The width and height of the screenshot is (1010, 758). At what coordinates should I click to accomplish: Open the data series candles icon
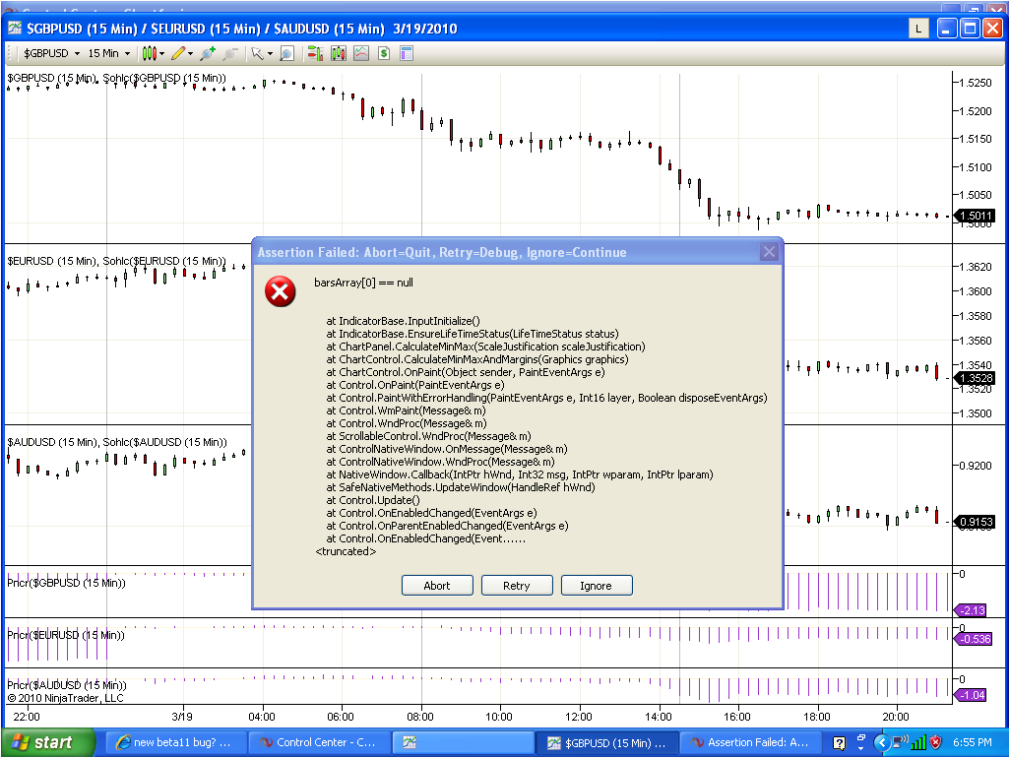pyautogui.click(x=339, y=53)
